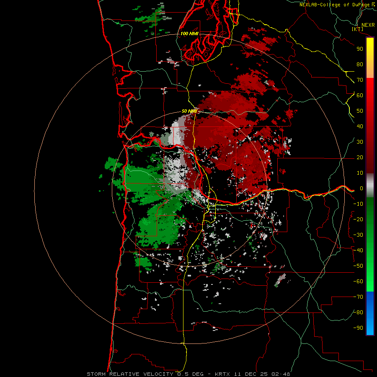Click the -60 value on the velocity scale
The width and height of the screenshot is (377, 377).
point(358,281)
